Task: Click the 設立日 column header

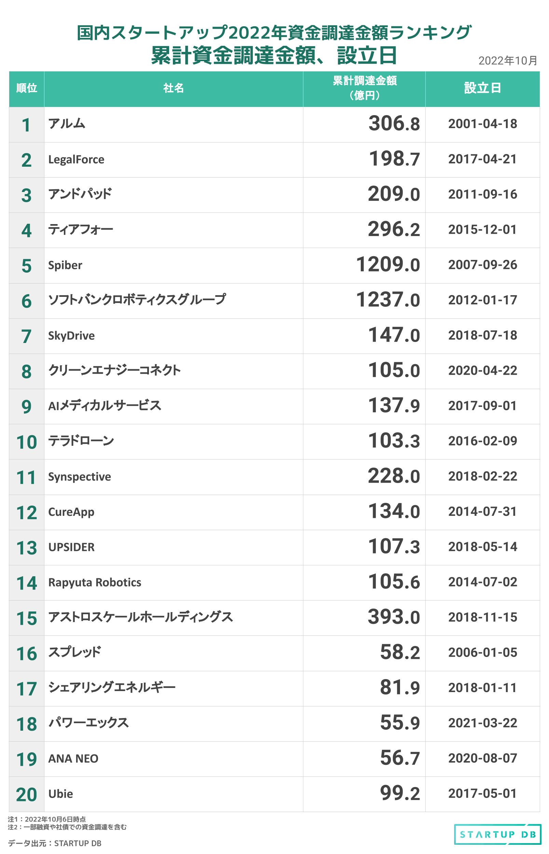Action: 482,88
